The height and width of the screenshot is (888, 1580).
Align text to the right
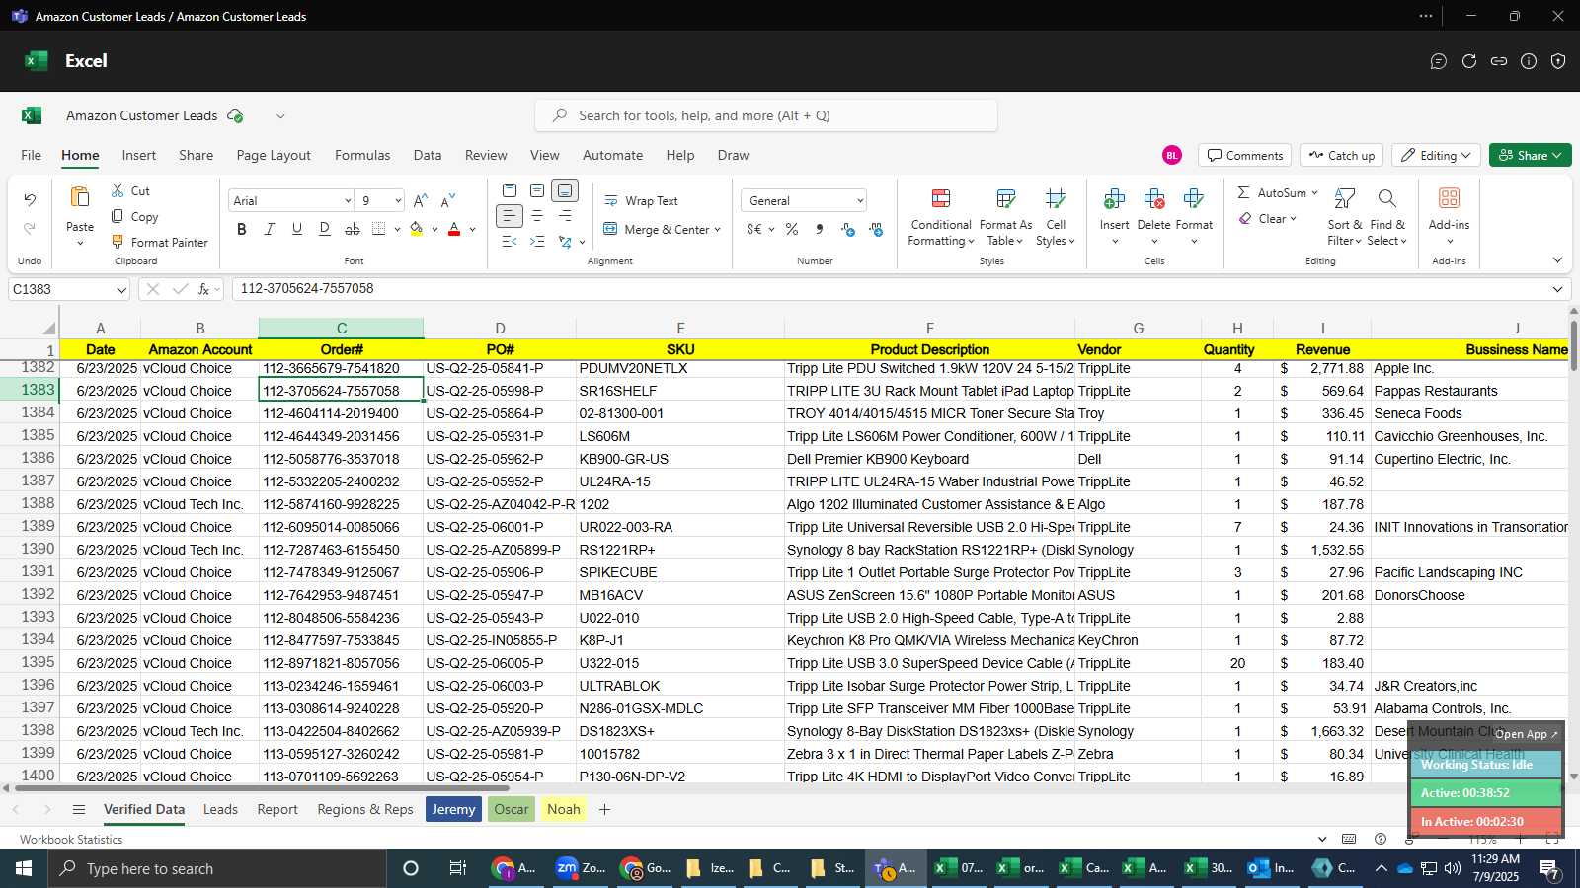click(565, 215)
